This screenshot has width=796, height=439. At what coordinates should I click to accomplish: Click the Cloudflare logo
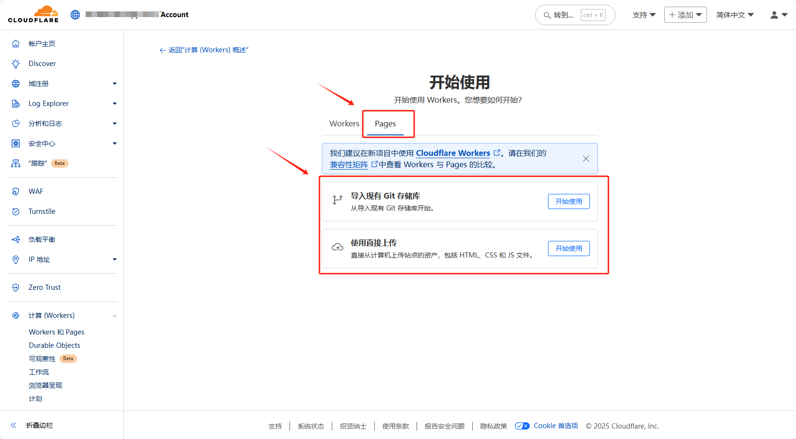[33, 14]
